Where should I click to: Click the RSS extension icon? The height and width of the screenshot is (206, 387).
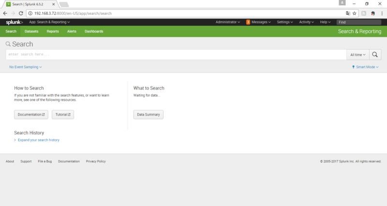[364, 14]
